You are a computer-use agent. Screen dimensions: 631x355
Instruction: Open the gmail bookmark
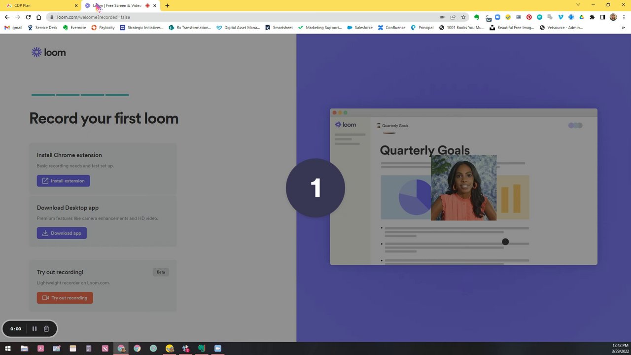pos(13,28)
